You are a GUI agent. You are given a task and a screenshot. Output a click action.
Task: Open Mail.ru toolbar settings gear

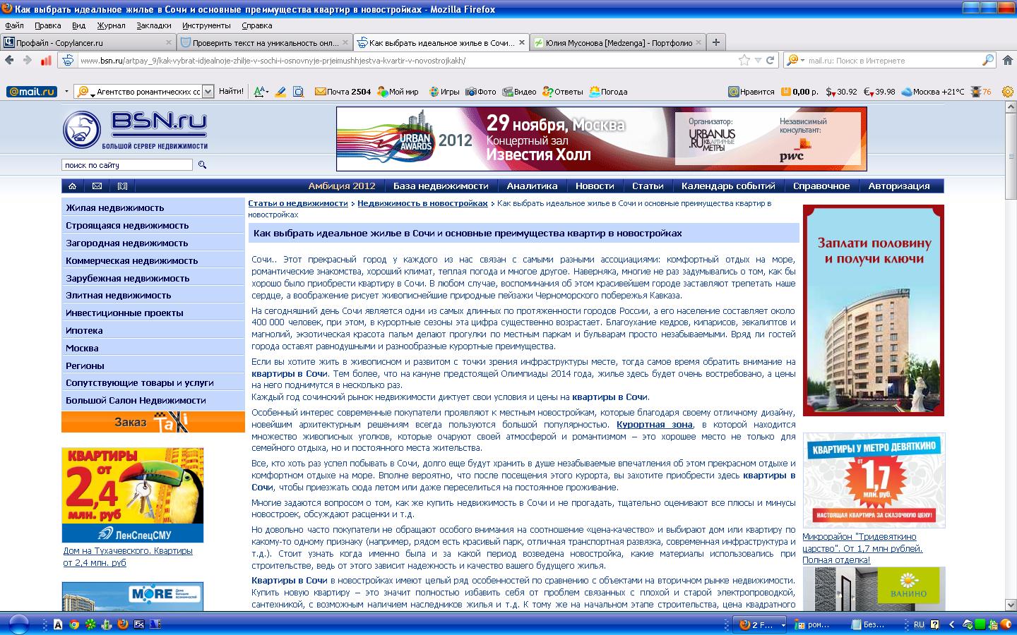1006,92
